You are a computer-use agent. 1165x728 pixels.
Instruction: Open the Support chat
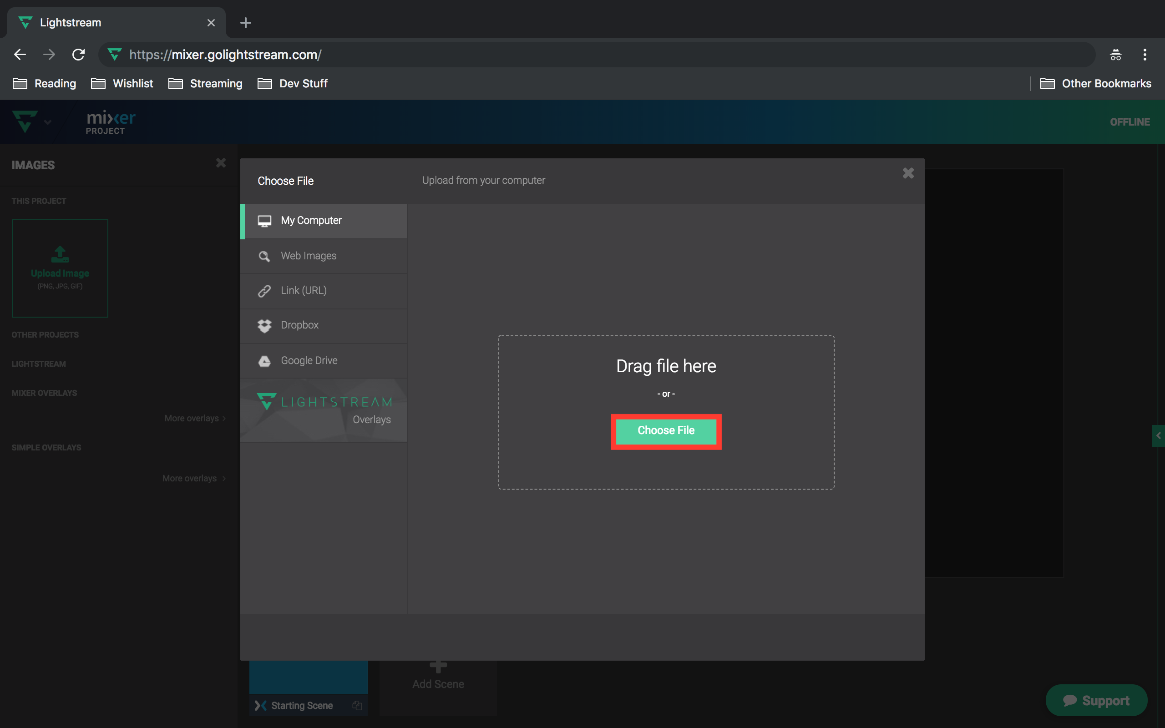1096,700
